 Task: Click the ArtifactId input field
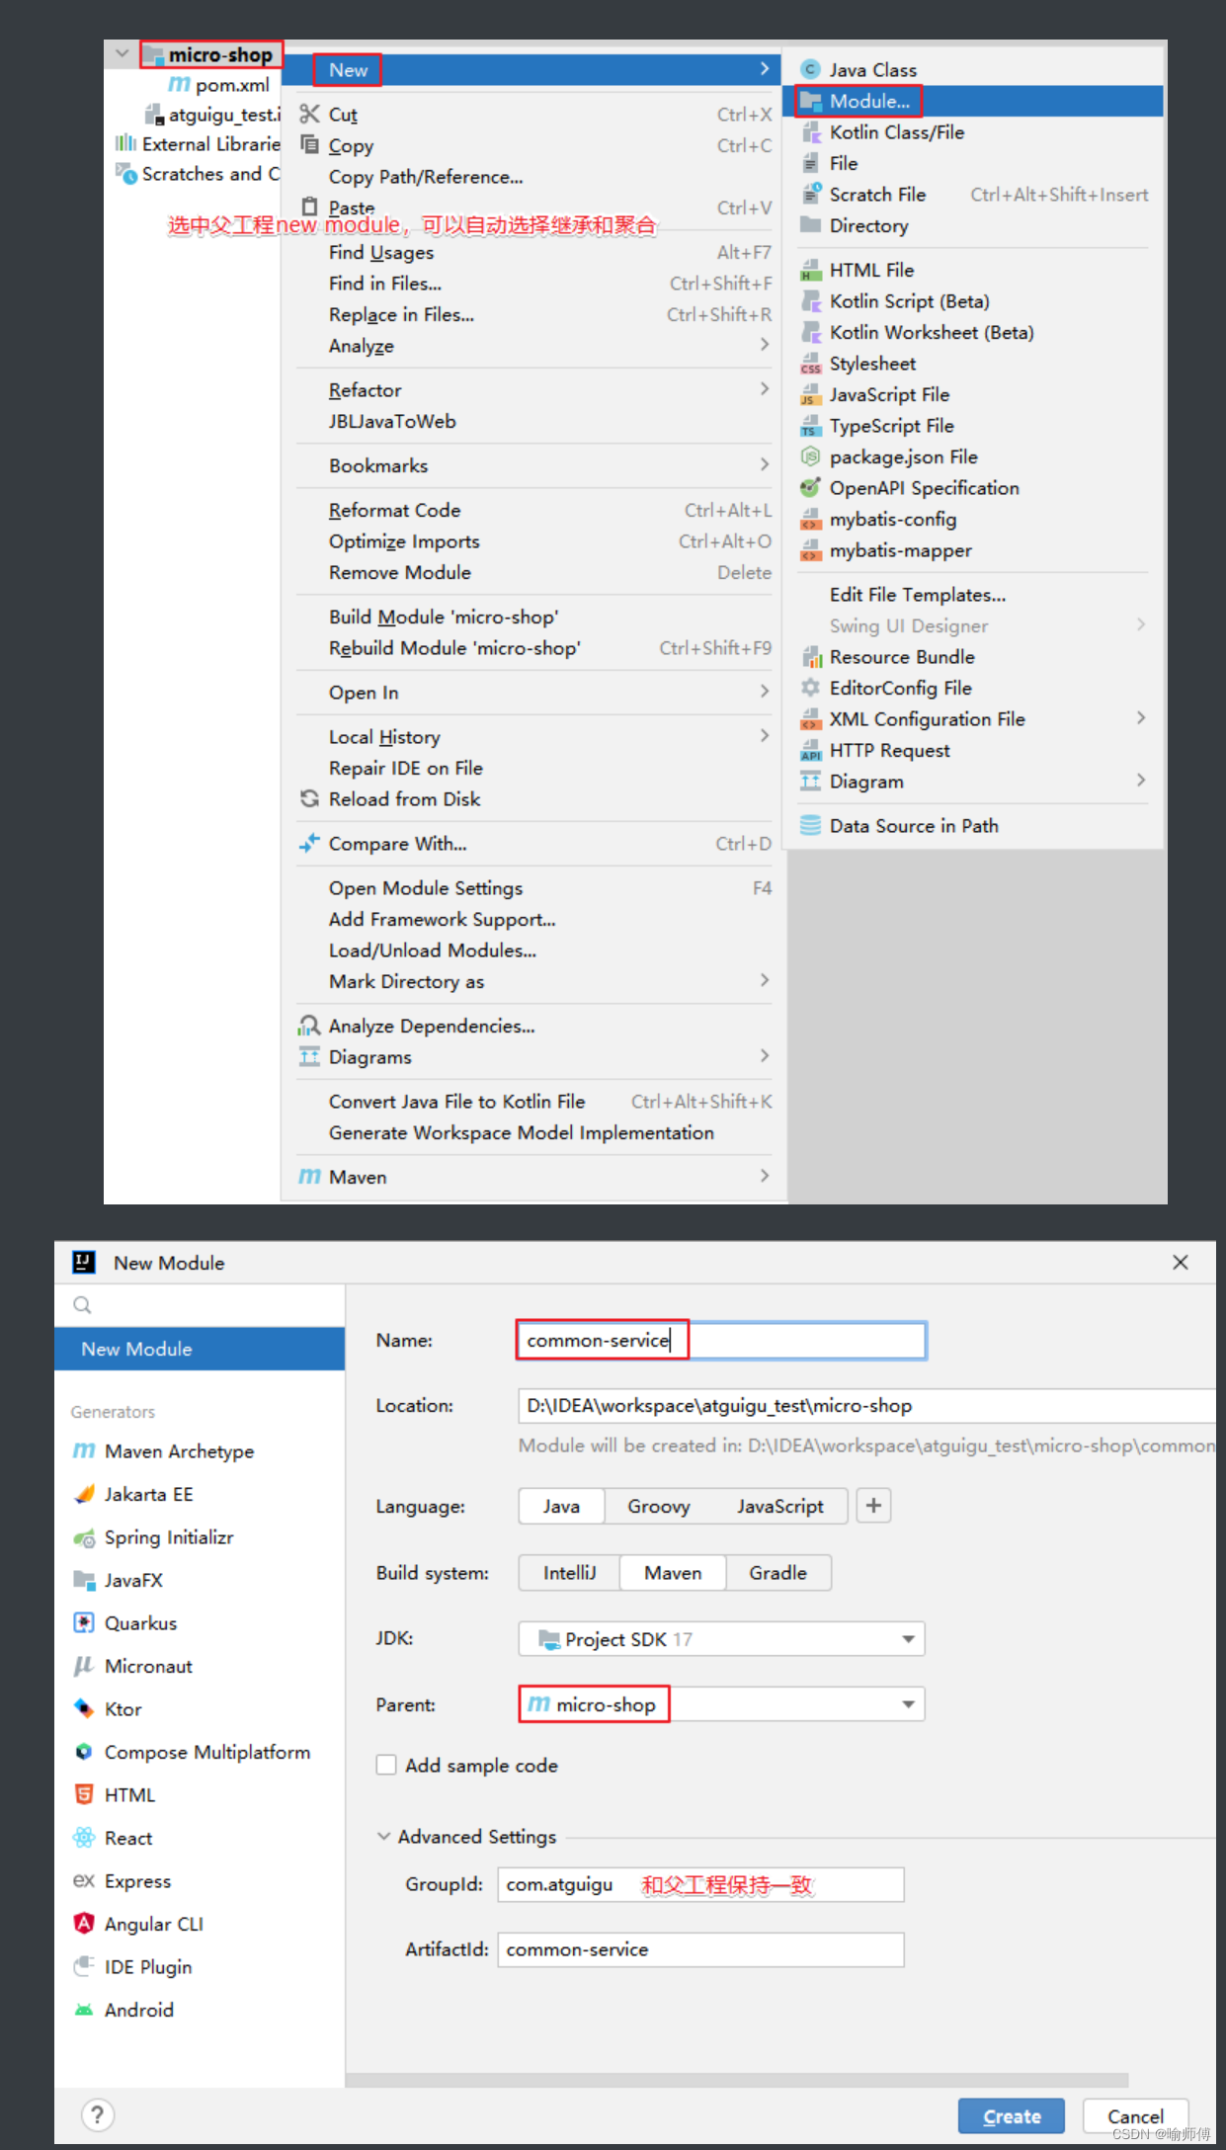[x=700, y=1949]
